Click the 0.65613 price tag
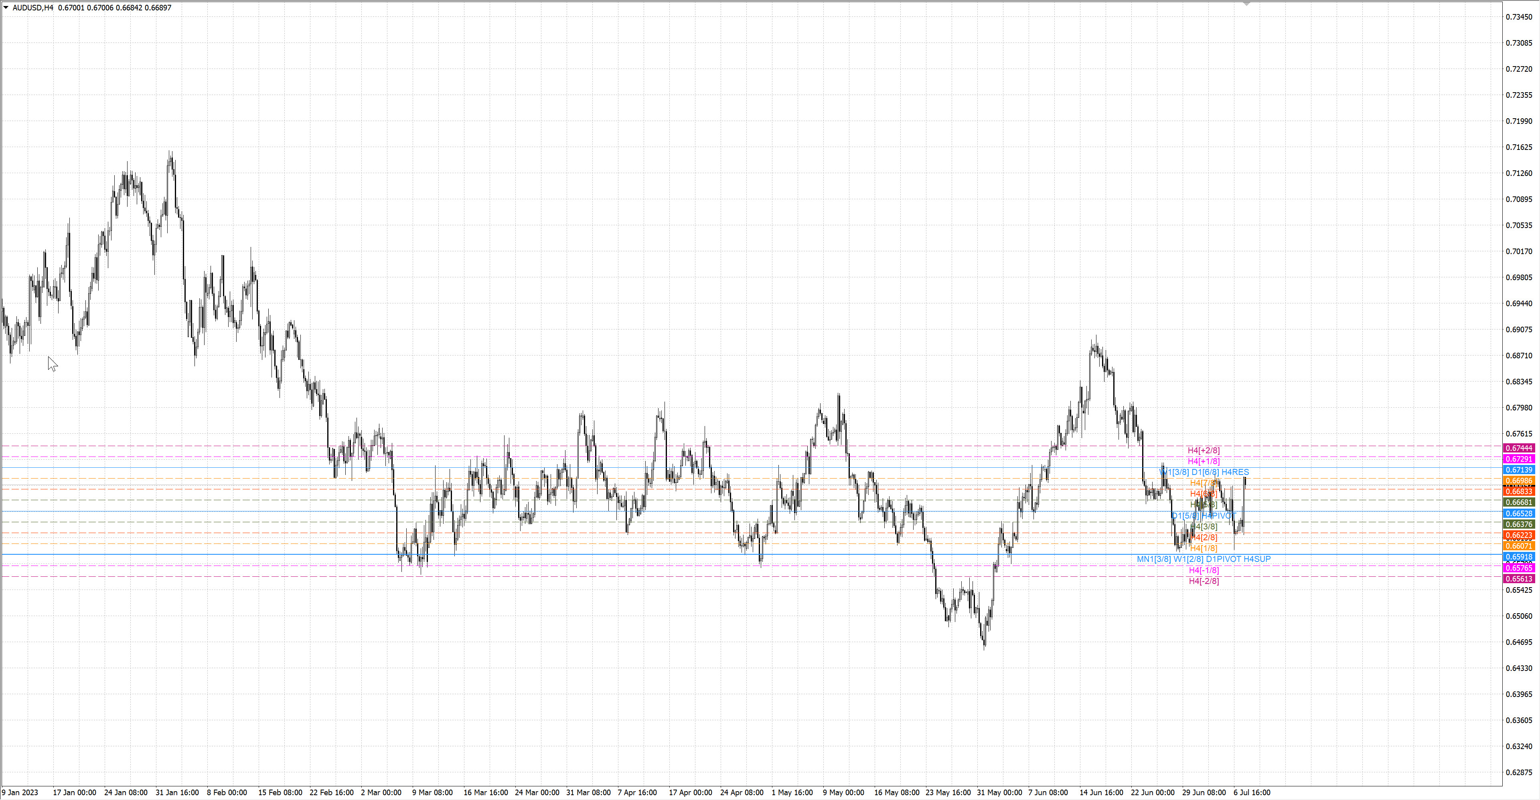Viewport: 1540px width, 800px height. point(1519,579)
